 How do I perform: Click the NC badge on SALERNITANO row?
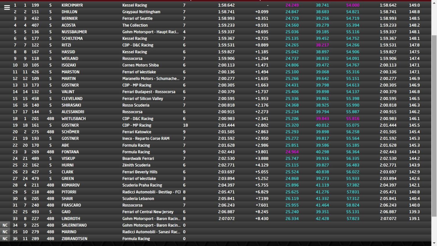(5, 225)
